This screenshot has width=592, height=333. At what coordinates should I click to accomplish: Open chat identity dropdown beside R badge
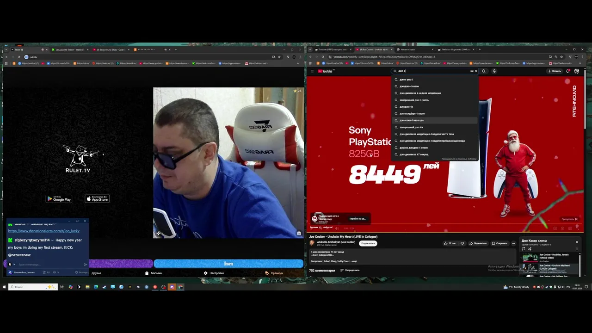coord(14,265)
